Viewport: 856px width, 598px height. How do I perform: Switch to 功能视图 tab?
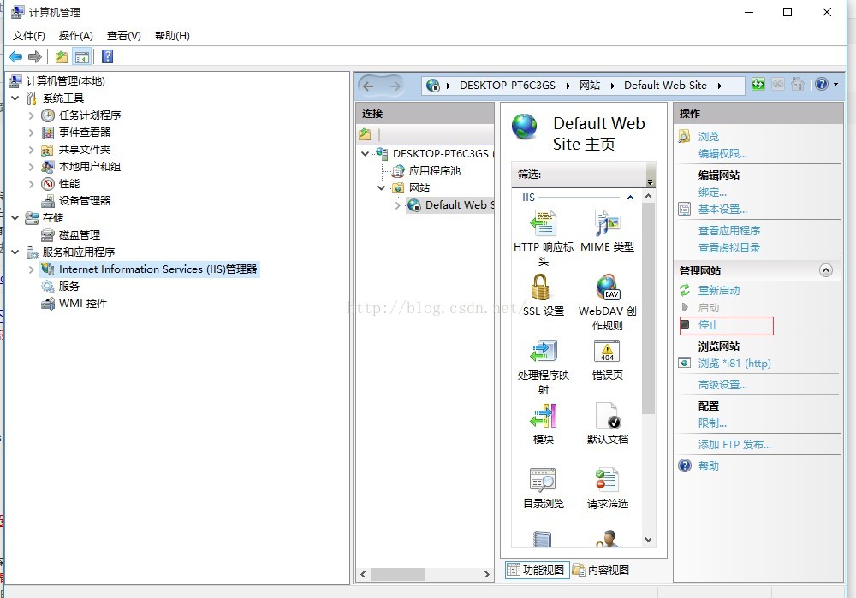point(538,570)
